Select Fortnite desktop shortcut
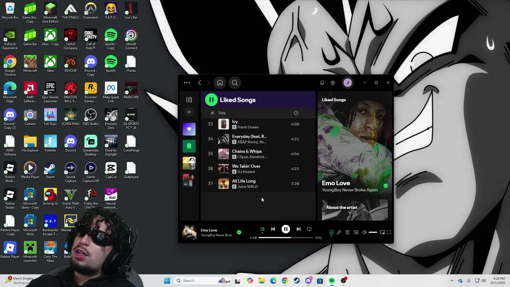This screenshot has height=287, width=510. (50, 144)
